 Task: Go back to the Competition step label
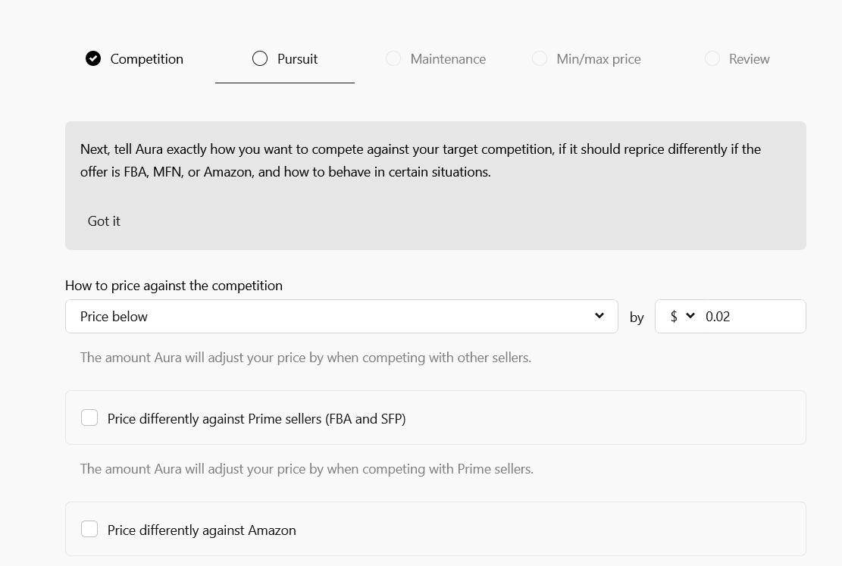click(x=146, y=59)
